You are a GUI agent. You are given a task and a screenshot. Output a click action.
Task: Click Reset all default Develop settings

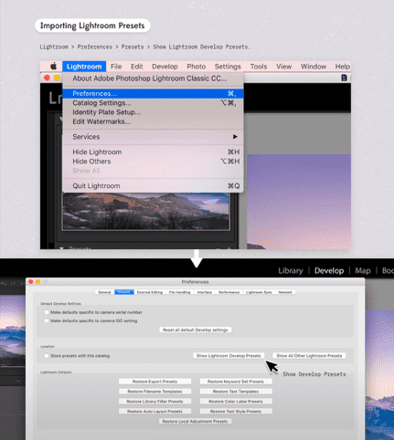pyautogui.click(x=196, y=330)
